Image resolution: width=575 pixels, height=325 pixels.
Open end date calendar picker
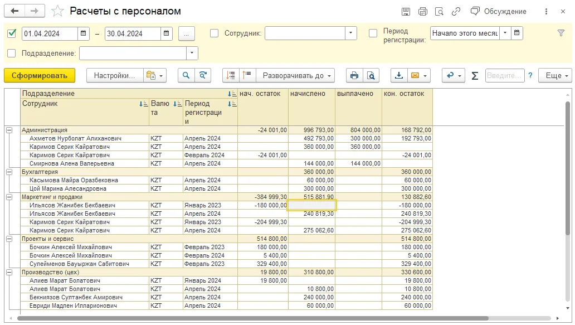[x=166, y=33]
